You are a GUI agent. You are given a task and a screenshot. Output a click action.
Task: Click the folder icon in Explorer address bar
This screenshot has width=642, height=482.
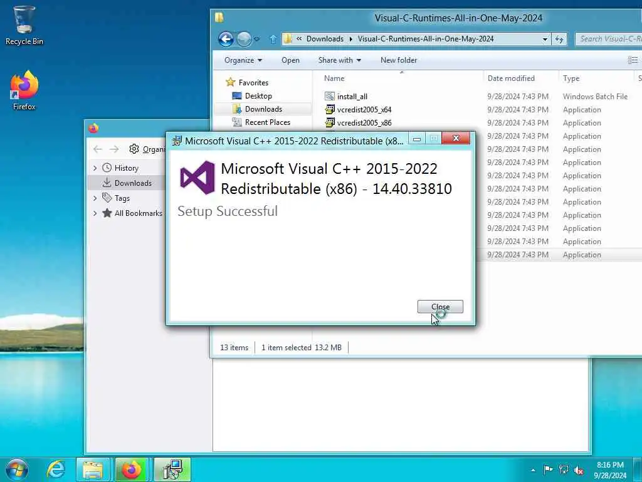tap(288, 39)
